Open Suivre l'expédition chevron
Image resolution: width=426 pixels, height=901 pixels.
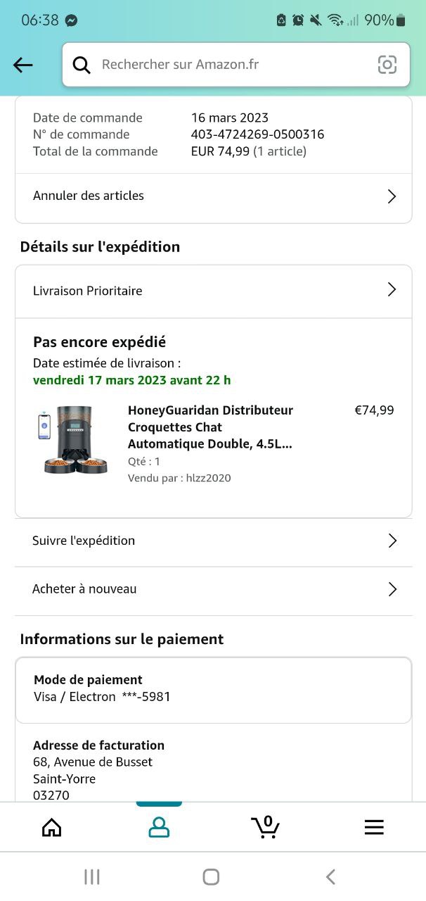(x=392, y=541)
